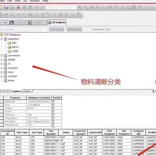This screenshot has width=156, height=156.
Task: Click the 1.2pF value cell
Action: (x=66, y=144)
